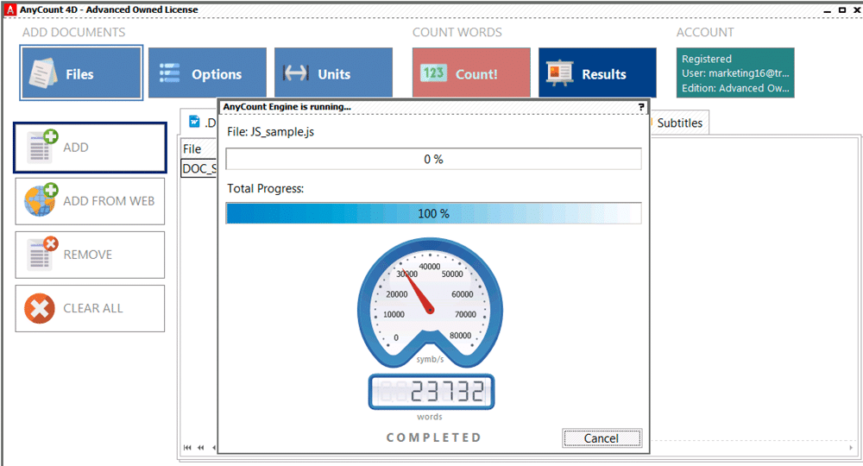Minimize the AnyCount 4D window
Viewport: 863px width, 466px height.
click(x=828, y=10)
